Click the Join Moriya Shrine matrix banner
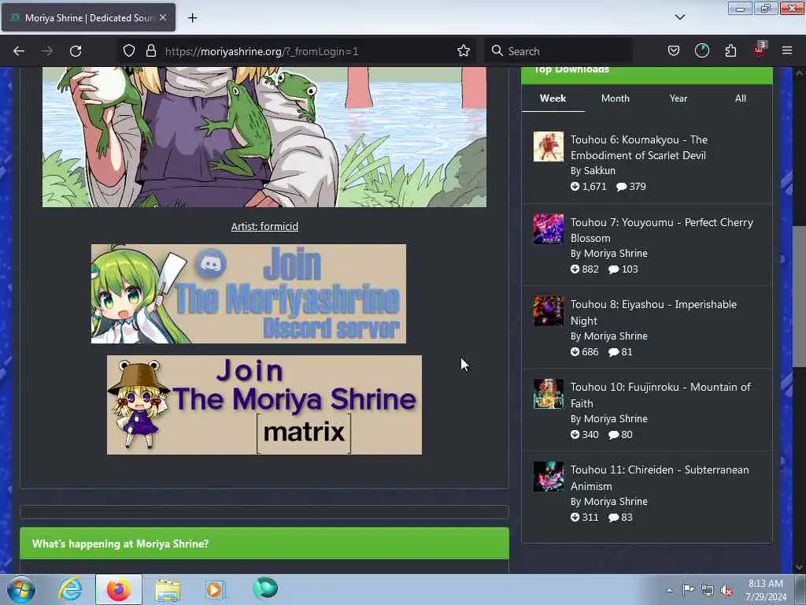The width and height of the screenshot is (806, 605). [x=264, y=405]
